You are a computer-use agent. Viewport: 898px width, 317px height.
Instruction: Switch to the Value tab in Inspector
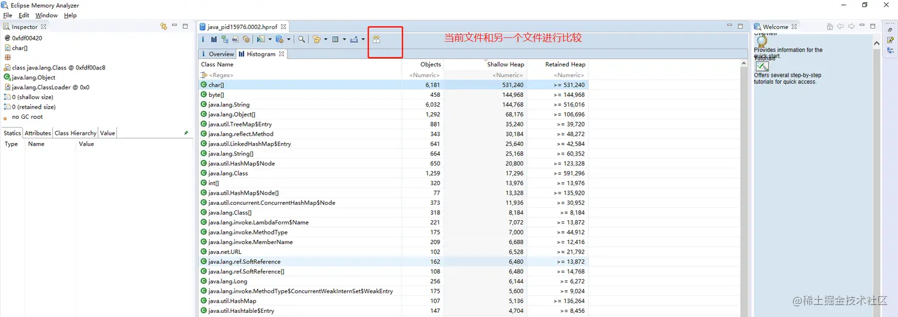[107, 133]
